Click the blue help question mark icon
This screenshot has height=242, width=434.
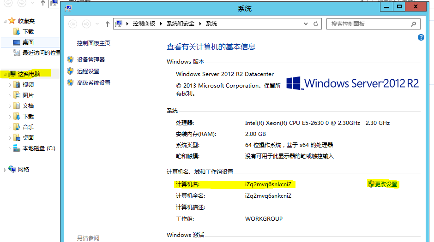421,38
